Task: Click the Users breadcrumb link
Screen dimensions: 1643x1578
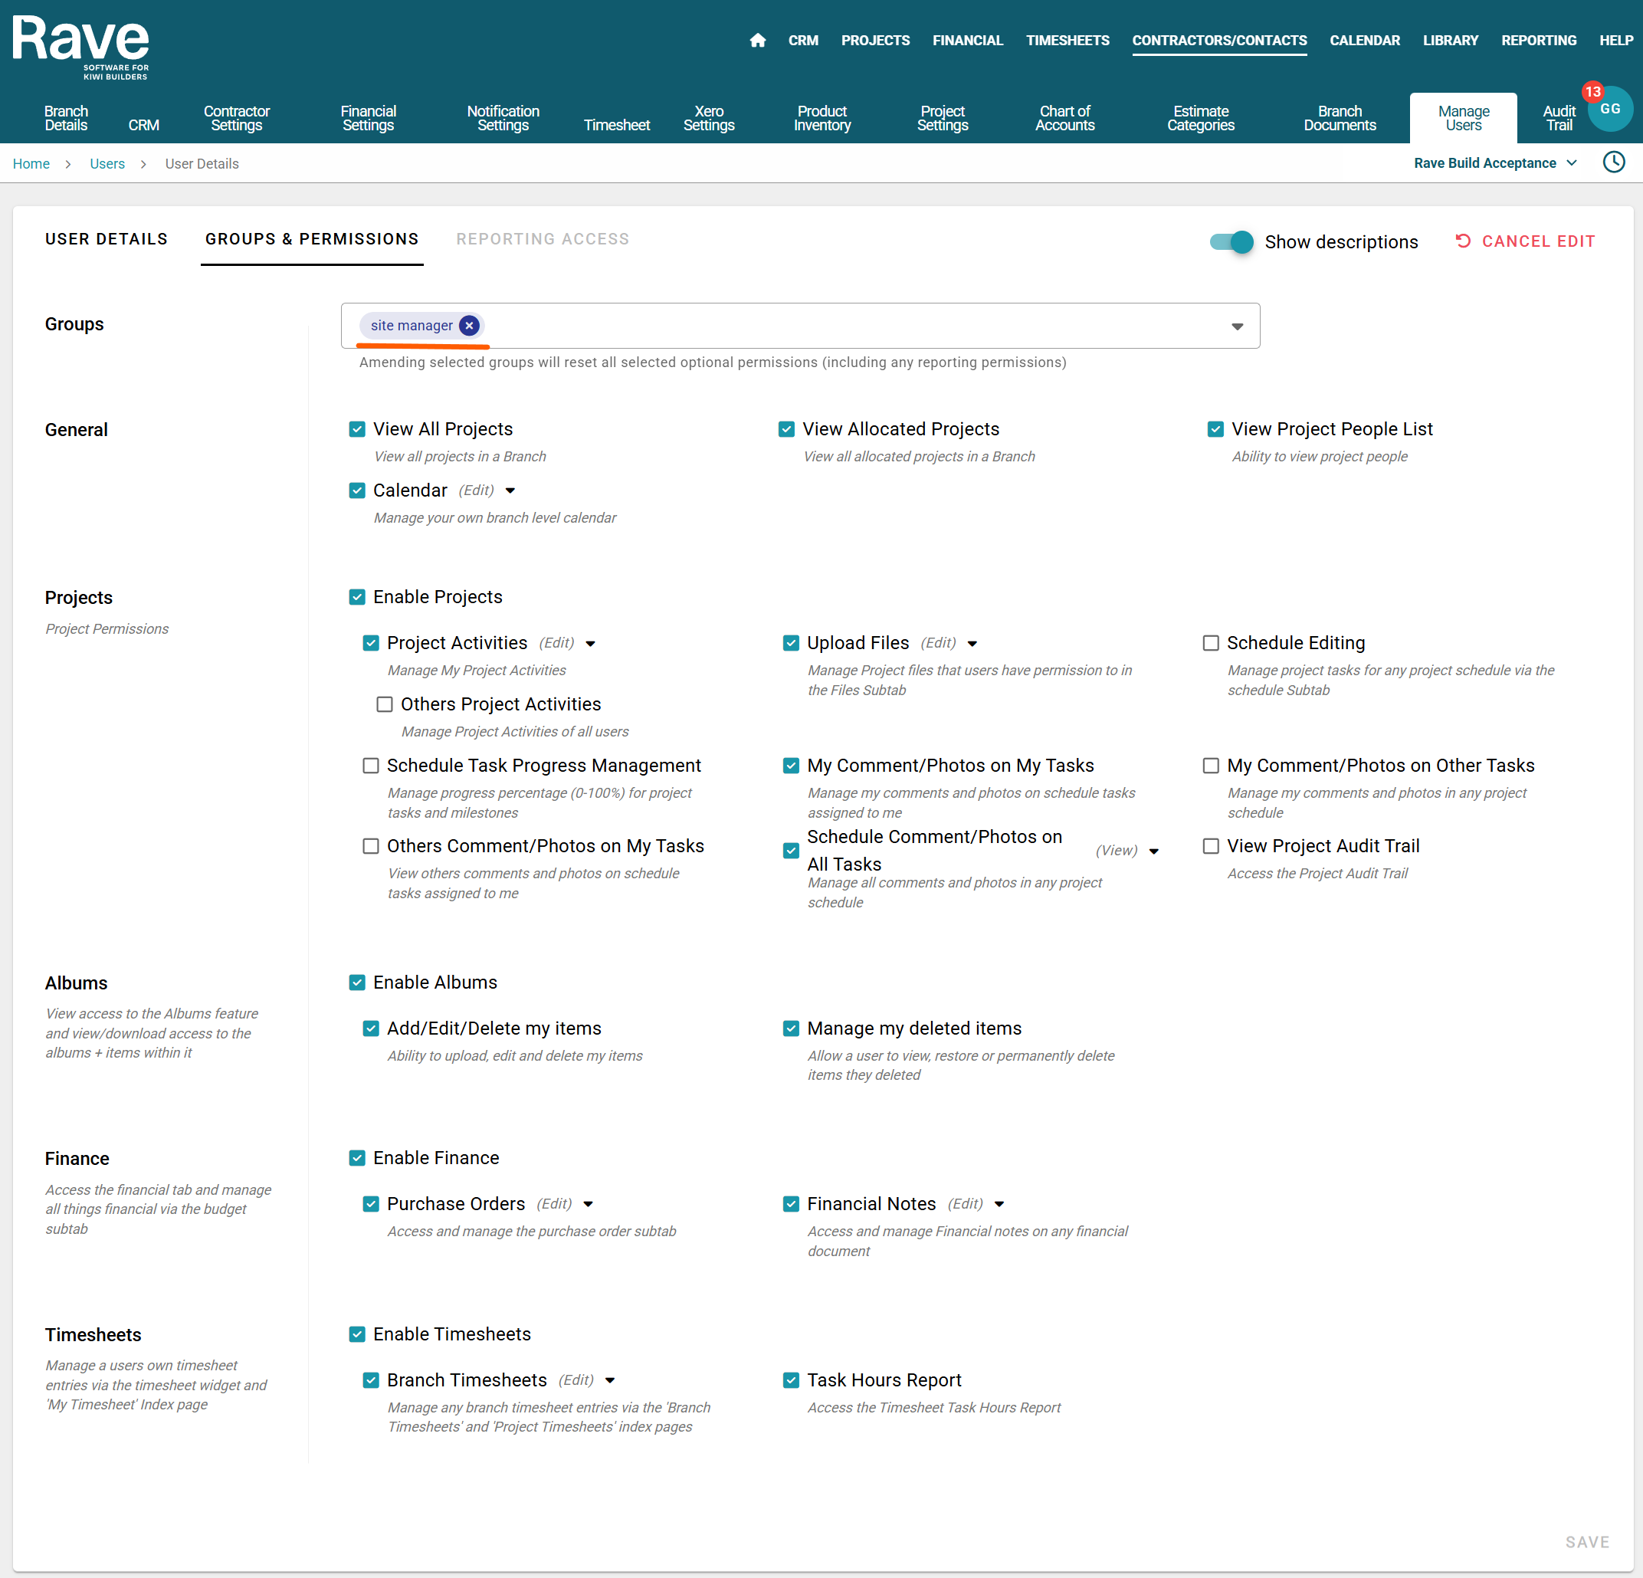Action: [107, 164]
